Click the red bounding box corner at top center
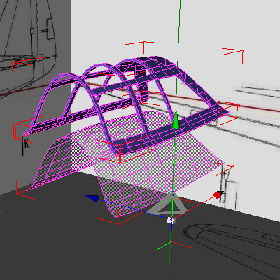The height and width of the screenshot is (280, 280). [143, 45]
